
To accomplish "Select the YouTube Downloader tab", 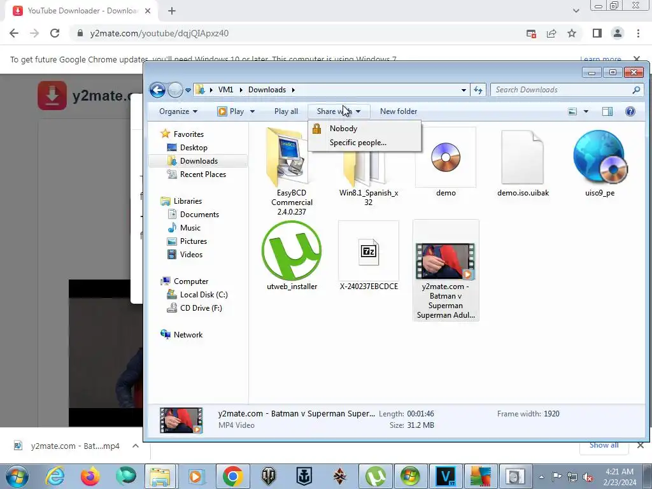I will (81, 11).
